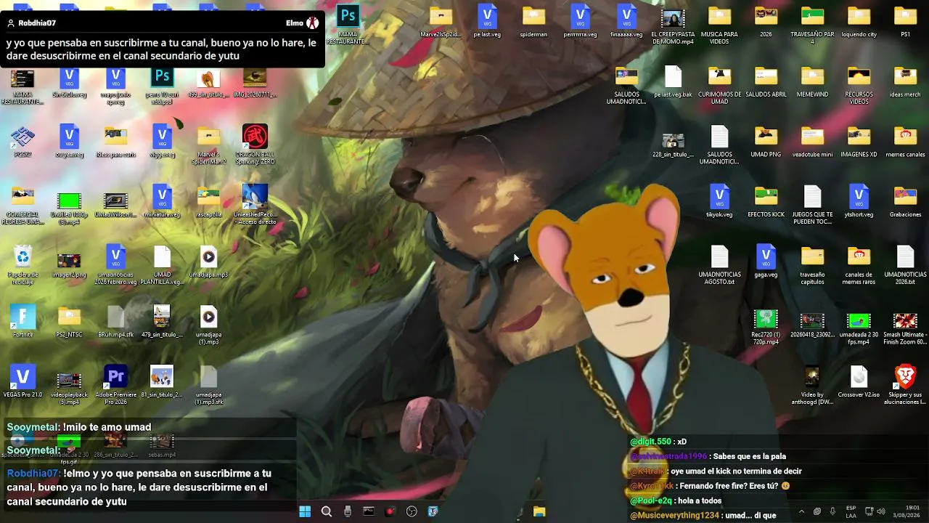This screenshot has height=523, width=929.
Task: Select the videoplayback (5).mp4 video
Action: pyautogui.click(x=70, y=386)
